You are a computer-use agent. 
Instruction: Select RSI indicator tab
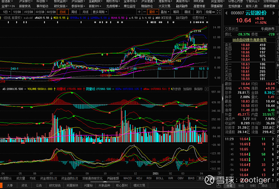149,178
